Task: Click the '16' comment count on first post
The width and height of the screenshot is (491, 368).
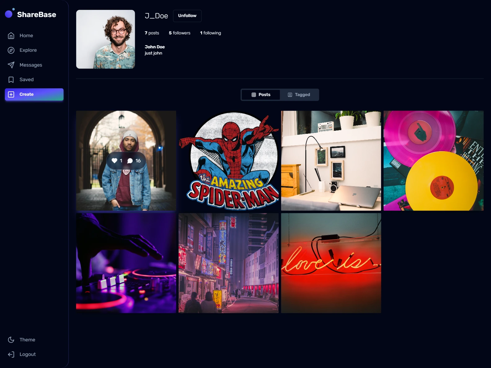Action: [138, 160]
